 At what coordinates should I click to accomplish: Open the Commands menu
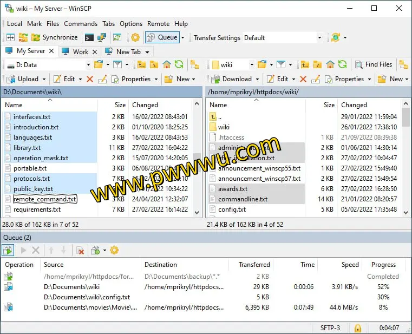81,24
